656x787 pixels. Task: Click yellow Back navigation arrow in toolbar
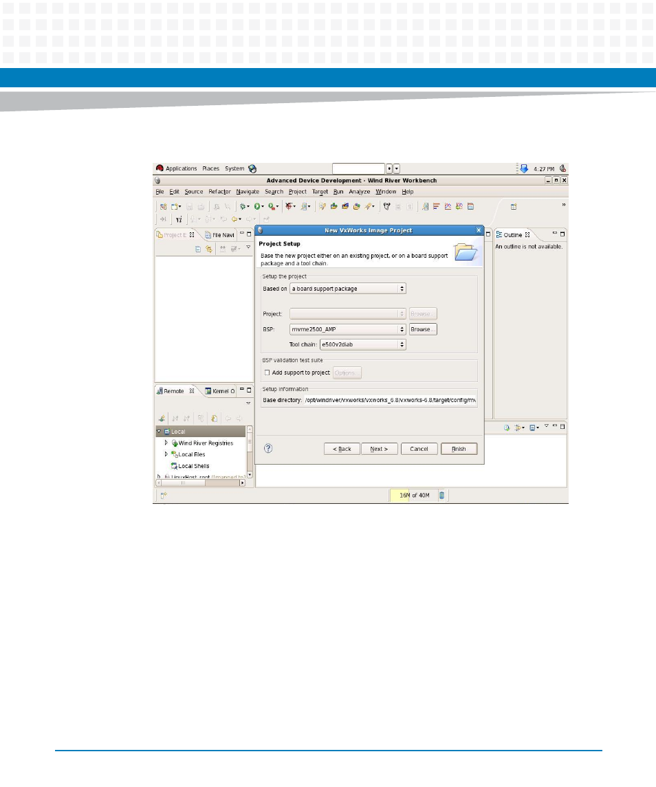coord(234,219)
